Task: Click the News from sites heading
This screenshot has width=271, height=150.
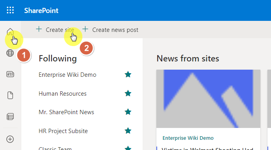Action: click(x=188, y=58)
